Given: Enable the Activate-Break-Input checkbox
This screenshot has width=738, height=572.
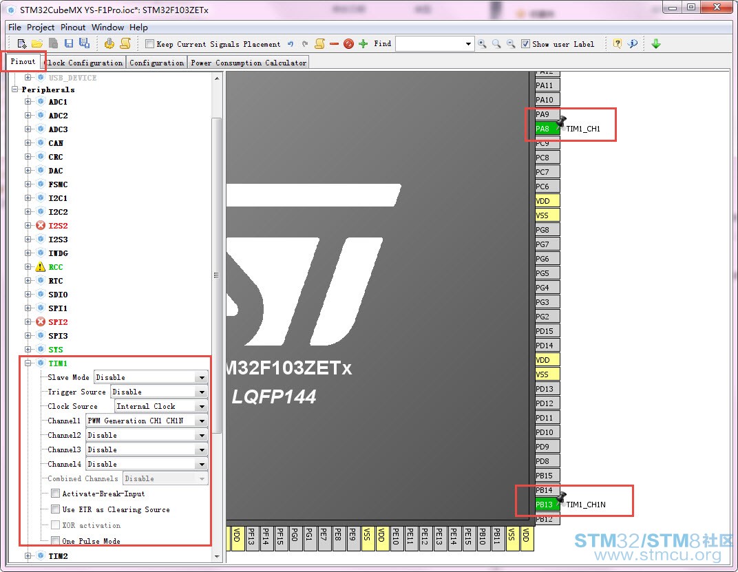Looking at the screenshot, I should click(56, 494).
